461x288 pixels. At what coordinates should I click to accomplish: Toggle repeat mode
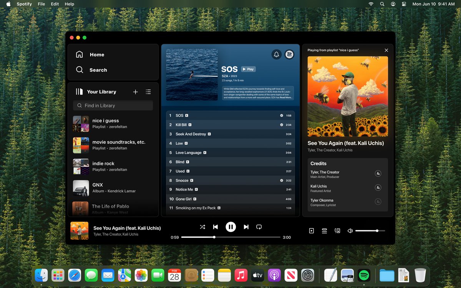[x=259, y=227]
